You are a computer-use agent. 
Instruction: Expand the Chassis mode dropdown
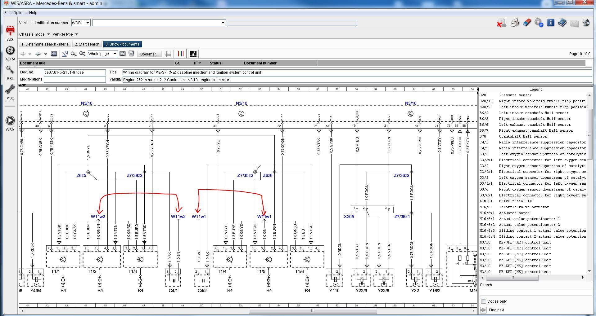click(48, 34)
